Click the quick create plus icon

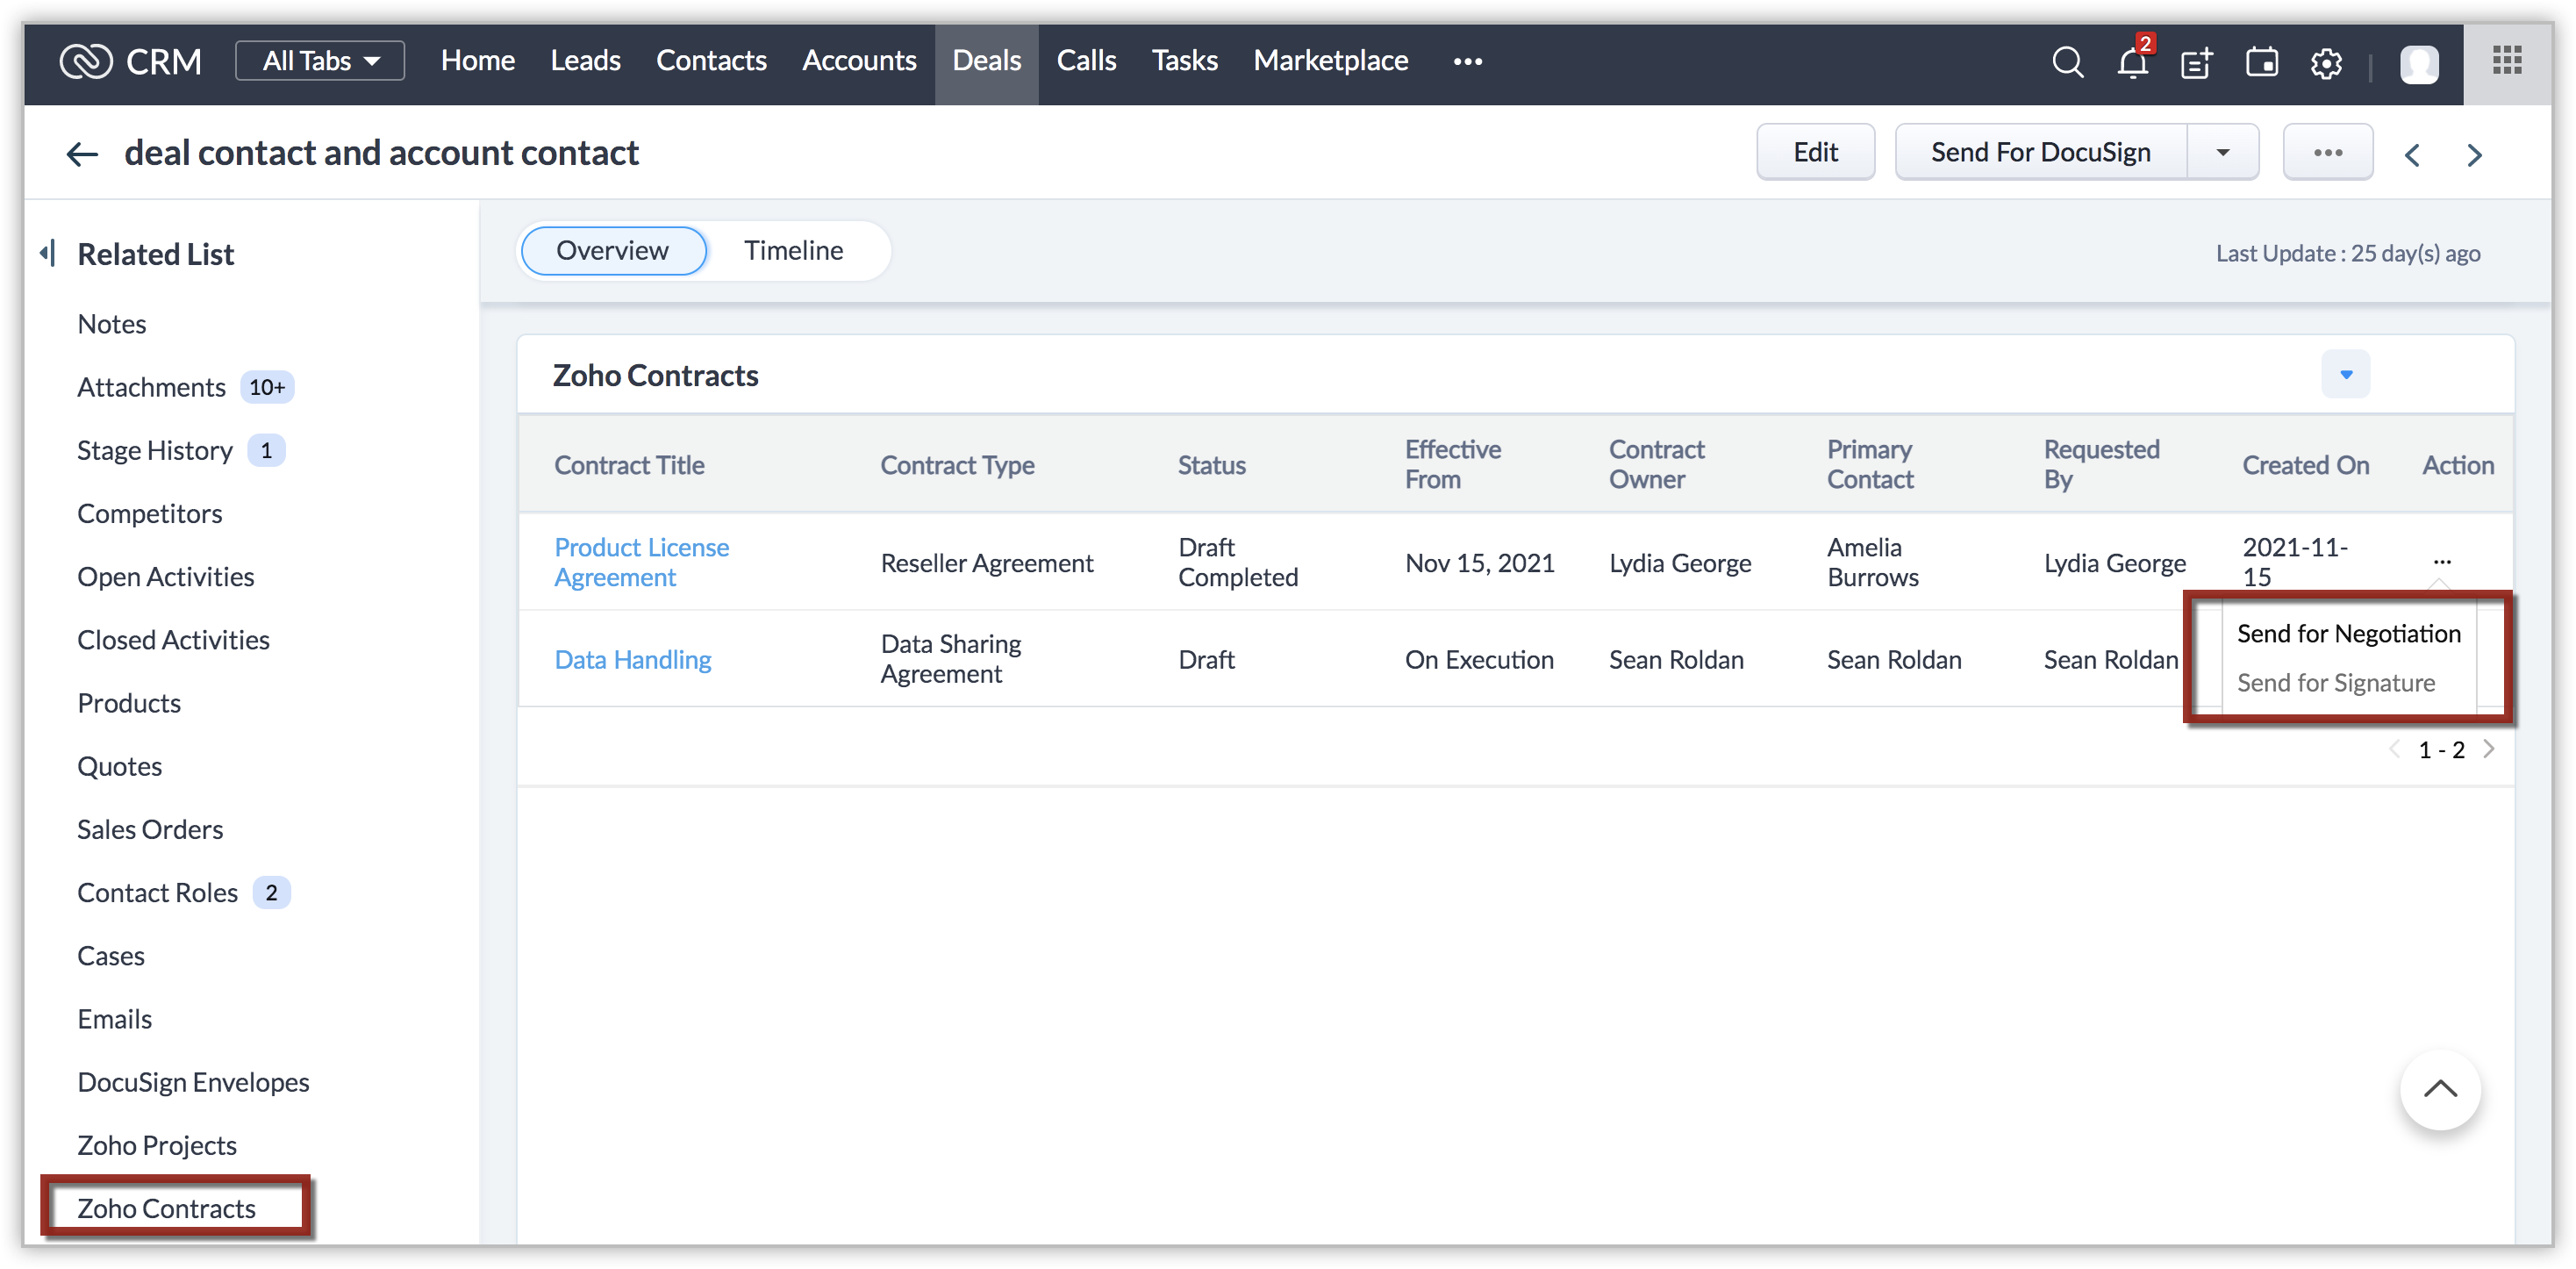(x=2196, y=62)
